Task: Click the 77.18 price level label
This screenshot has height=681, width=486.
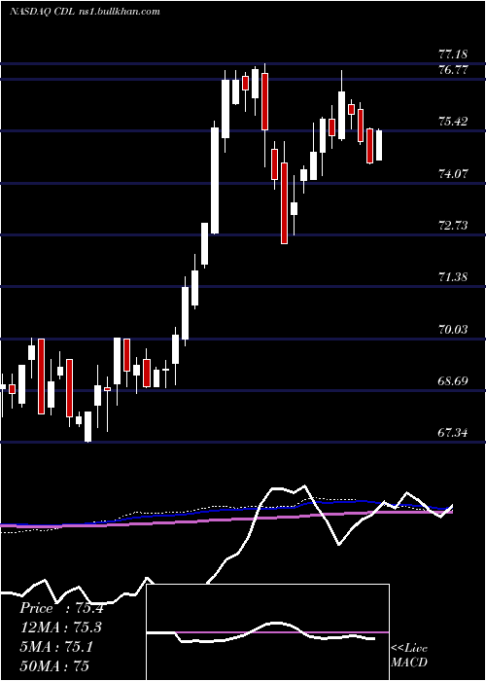Action: [x=453, y=54]
